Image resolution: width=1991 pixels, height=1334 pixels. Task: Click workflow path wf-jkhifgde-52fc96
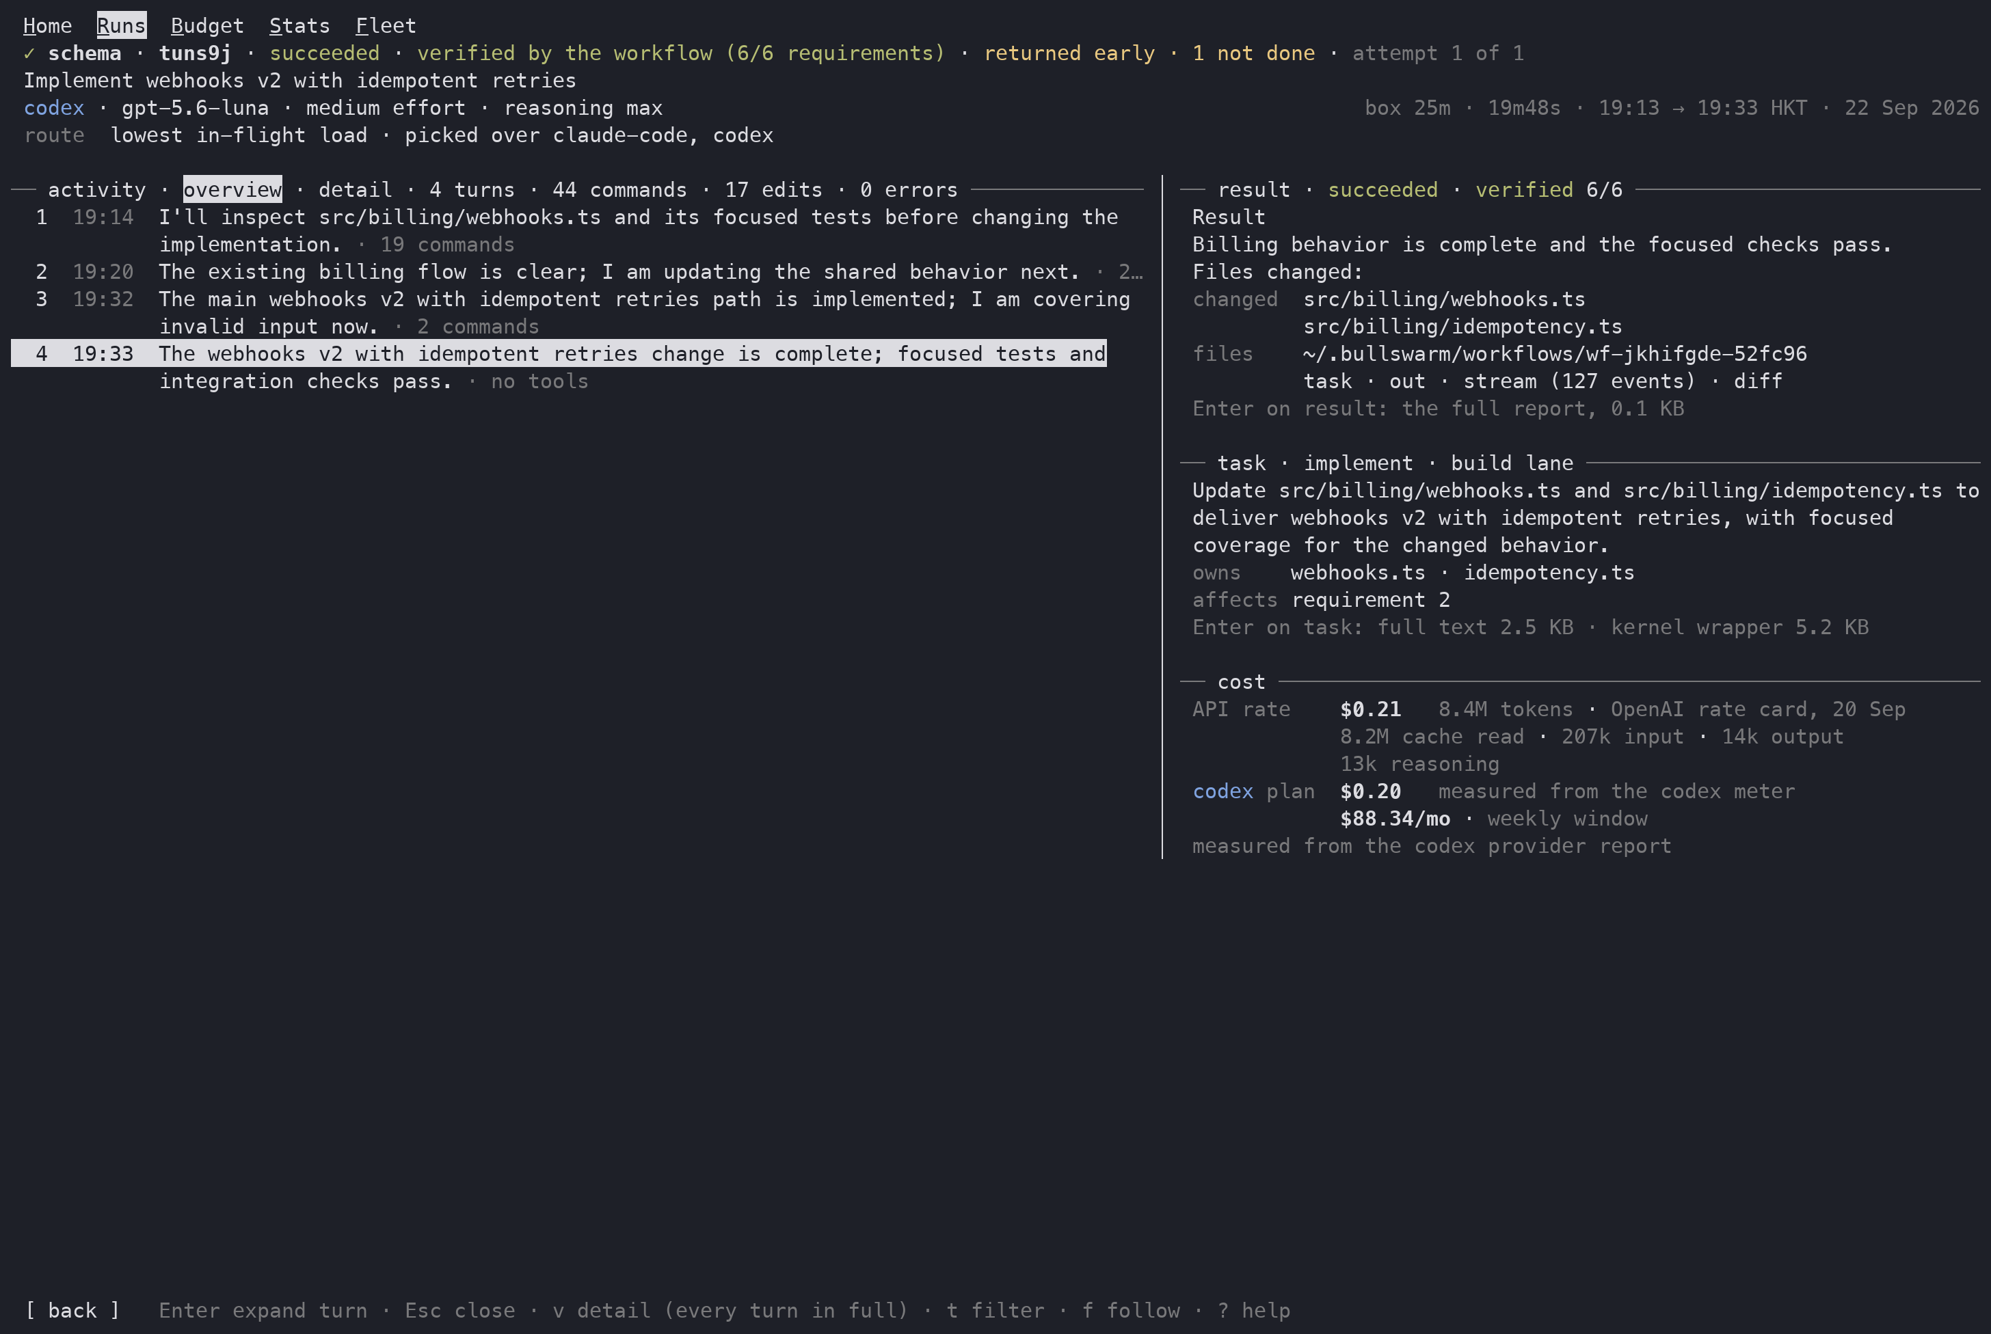pyautogui.click(x=1554, y=354)
